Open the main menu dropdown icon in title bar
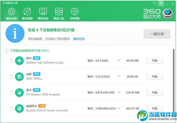 [x=161, y=3]
